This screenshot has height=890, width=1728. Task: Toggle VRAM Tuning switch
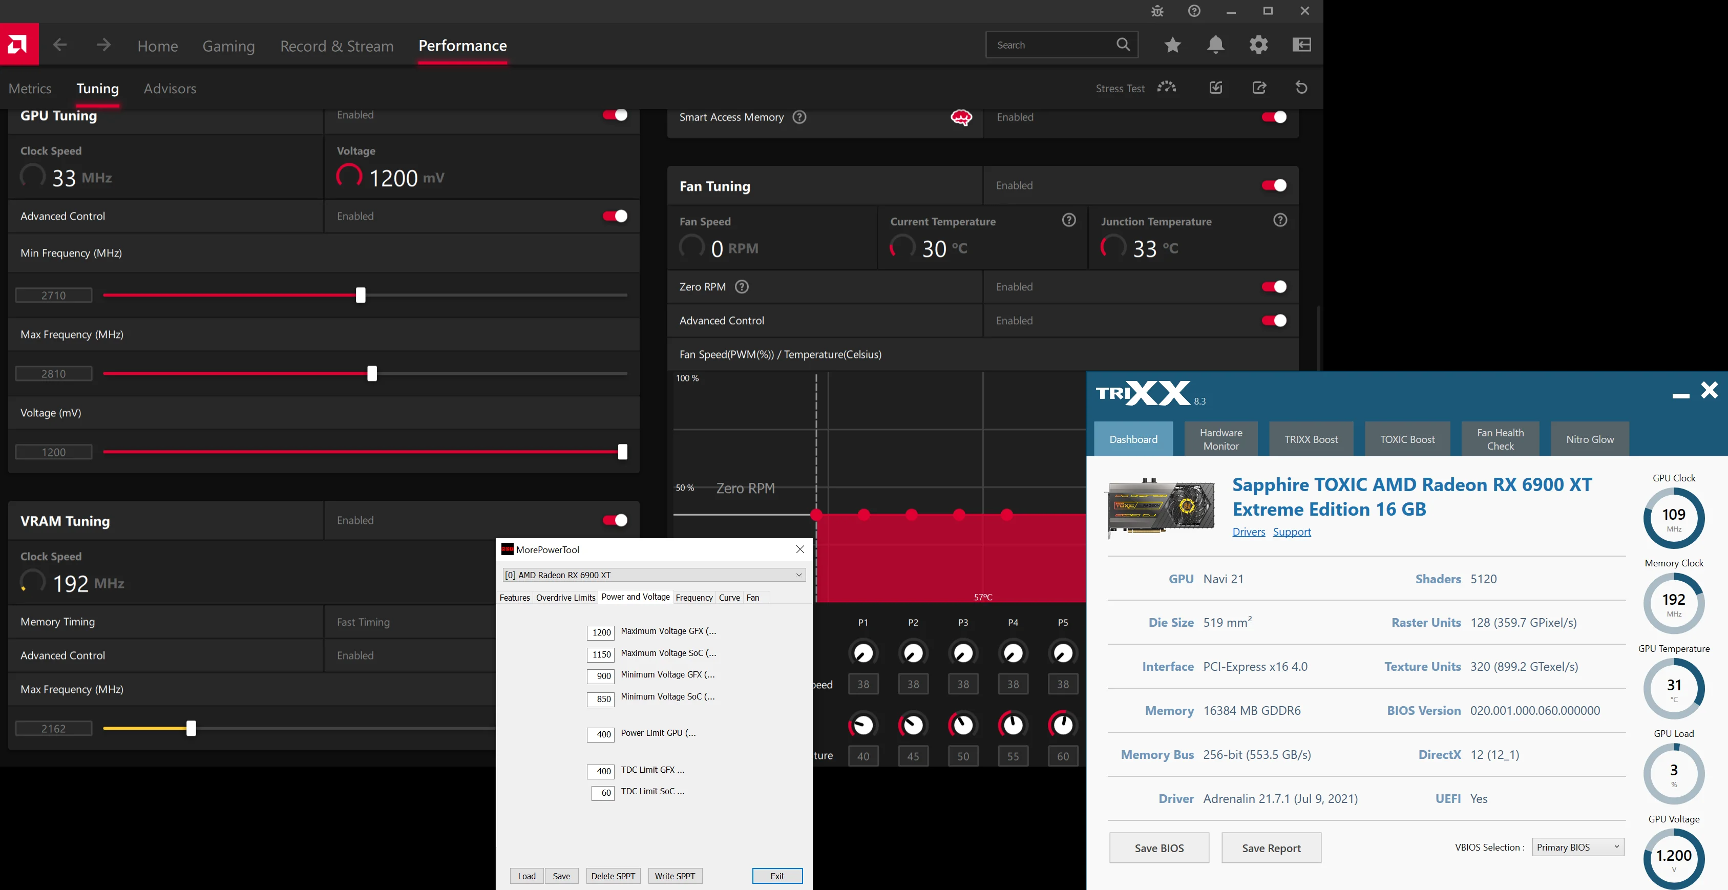pyautogui.click(x=615, y=520)
